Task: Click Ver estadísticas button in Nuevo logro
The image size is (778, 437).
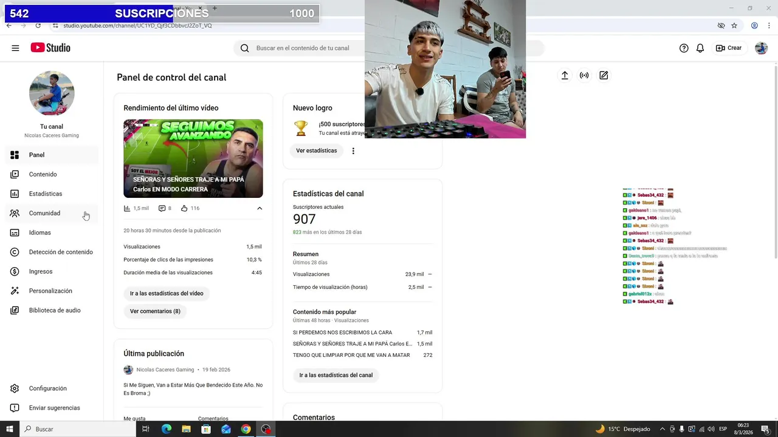Action: [x=317, y=151]
